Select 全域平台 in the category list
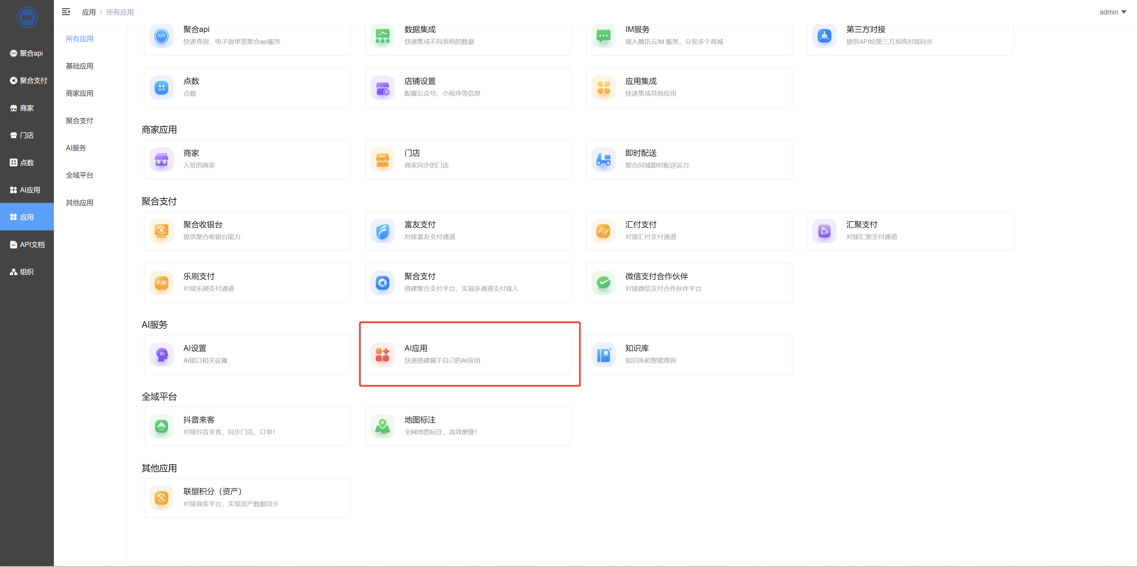 pos(79,175)
